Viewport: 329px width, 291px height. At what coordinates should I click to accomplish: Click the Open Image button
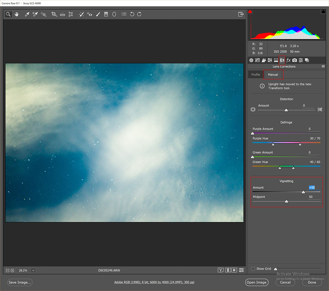tap(256, 282)
